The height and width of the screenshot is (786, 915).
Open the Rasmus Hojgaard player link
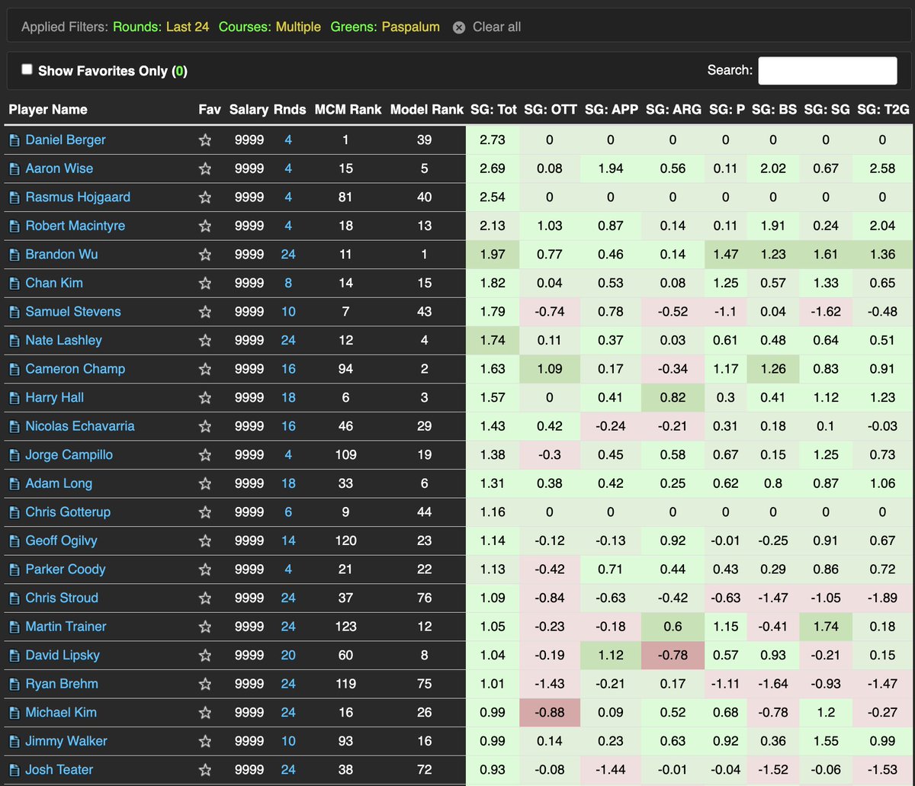click(78, 197)
